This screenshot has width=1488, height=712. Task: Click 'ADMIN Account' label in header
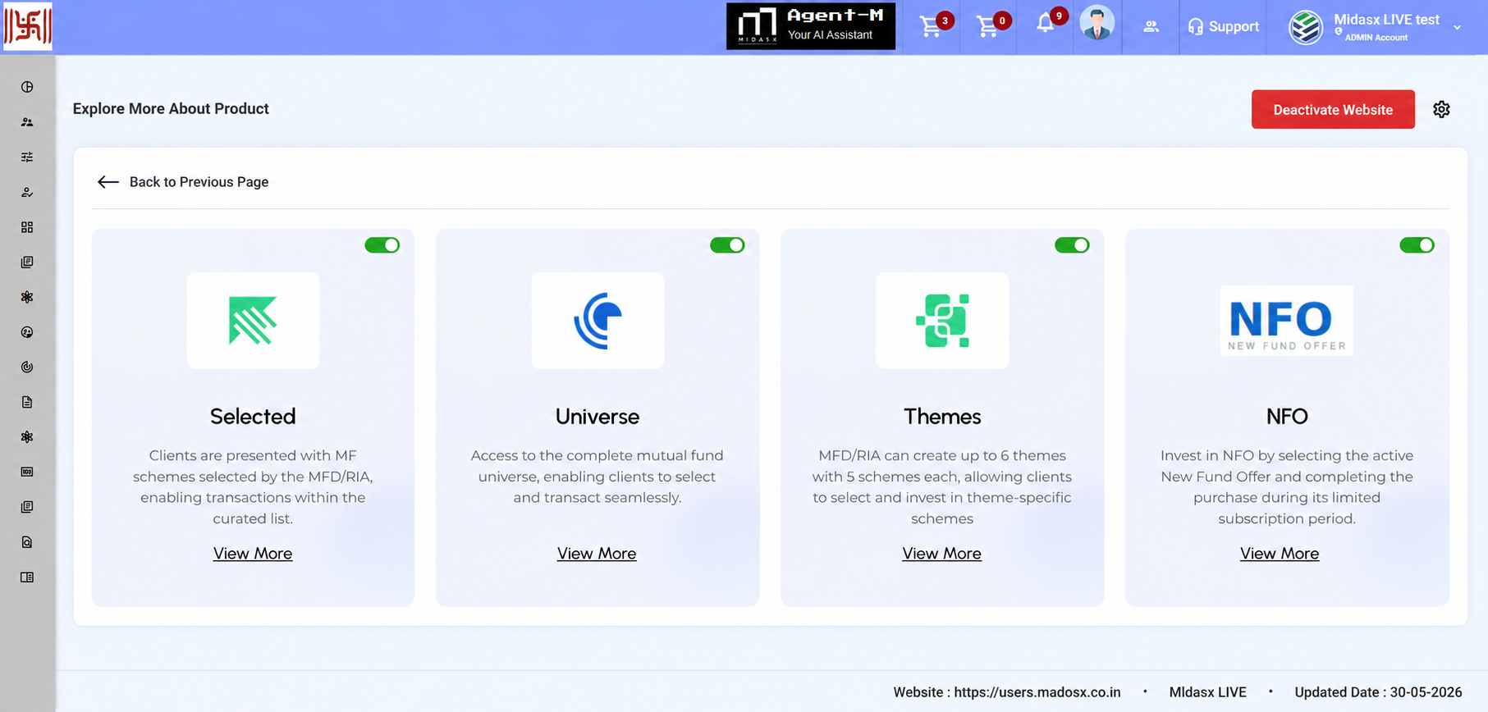pos(1376,38)
